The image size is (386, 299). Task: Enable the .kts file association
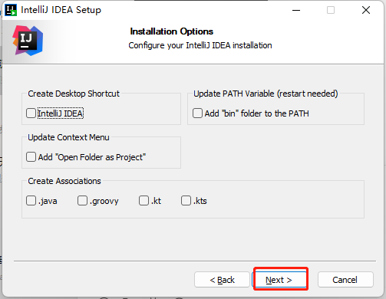186,201
